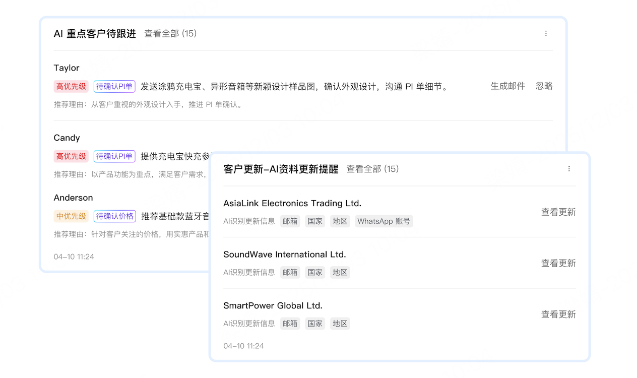Click Candy's 高优先级 tag
637x378 pixels.
coord(71,157)
